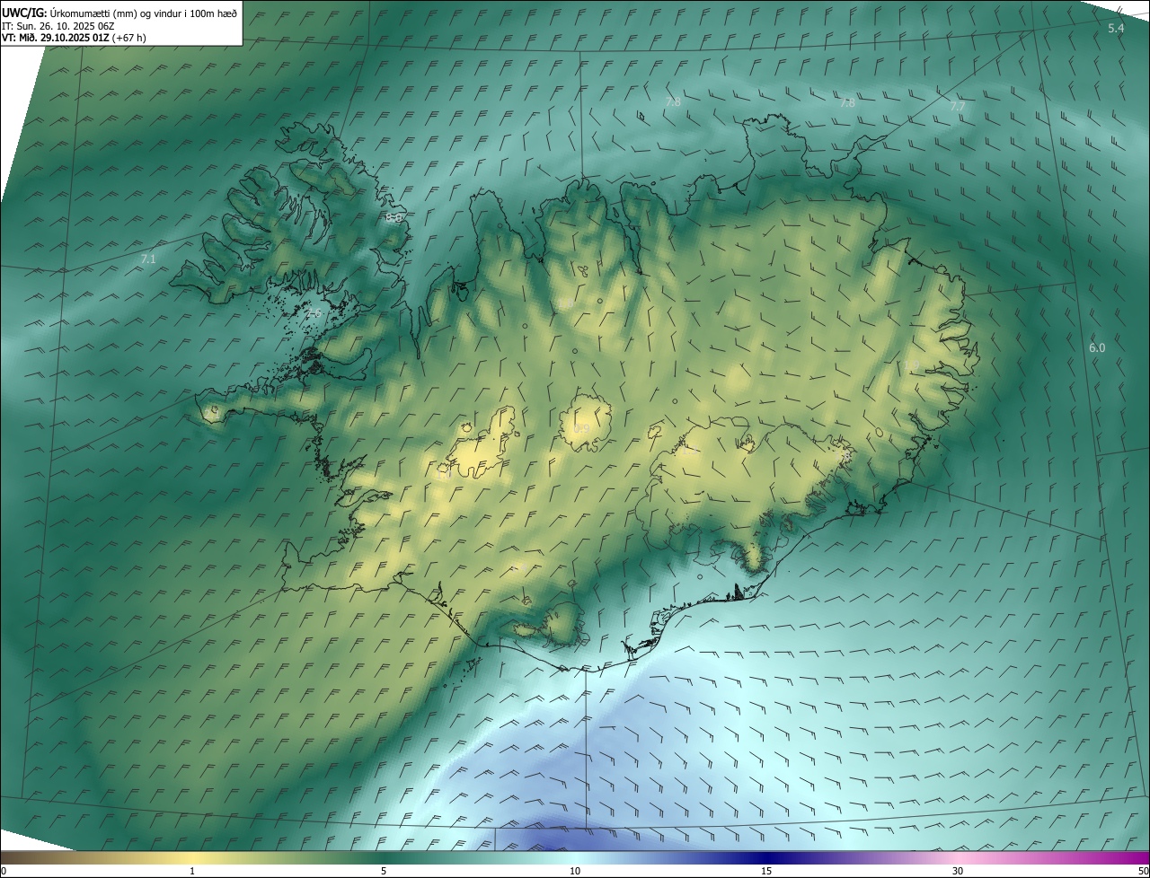
Task: Select the "30" tick label on the color scale
Action: coord(958,871)
